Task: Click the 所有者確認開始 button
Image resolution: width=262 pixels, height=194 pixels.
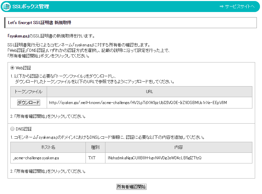Action: [131, 187]
